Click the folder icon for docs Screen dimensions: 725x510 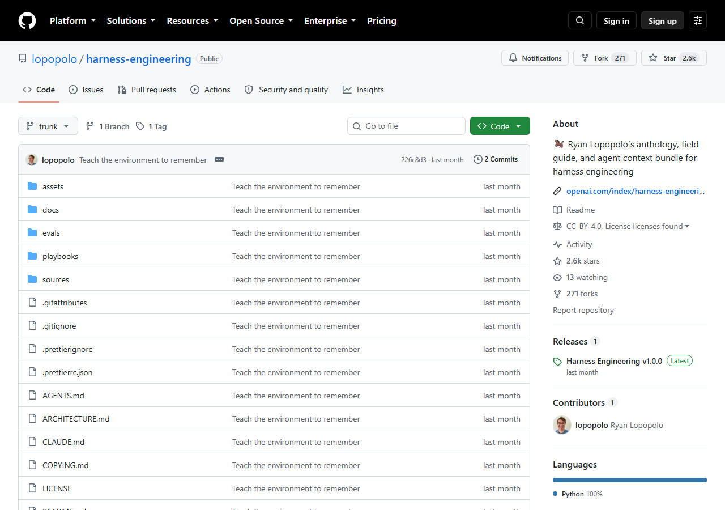(32, 210)
